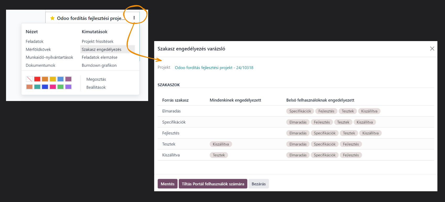Viewport: 445px width, 202px height.
Task: Pick the salmon color swatch in bottom row
Action: click(x=29, y=87)
